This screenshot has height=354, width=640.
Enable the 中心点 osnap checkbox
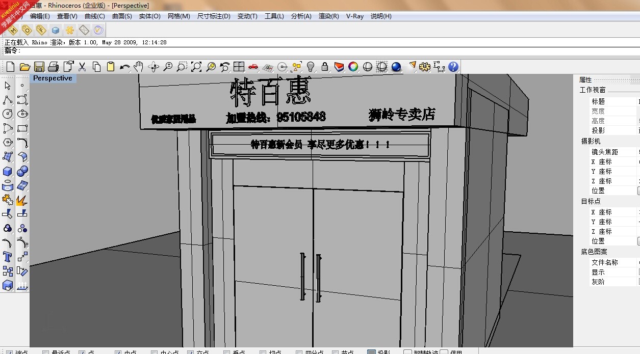click(154, 352)
